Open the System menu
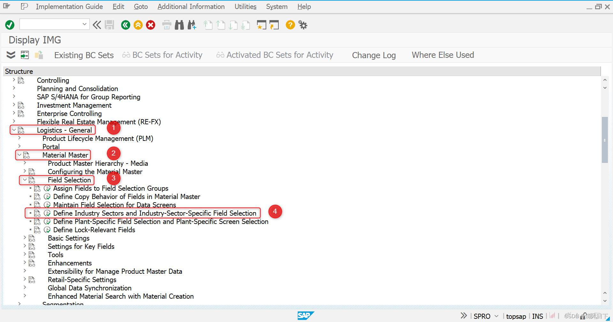This screenshot has width=613, height=322. pos(277,6)
